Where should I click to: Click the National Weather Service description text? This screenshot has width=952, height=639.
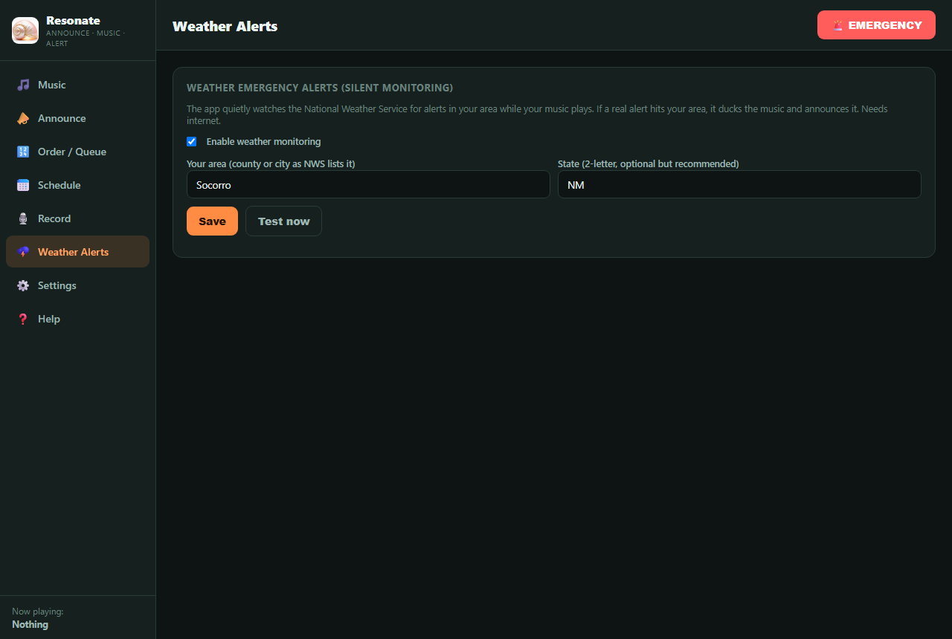(x=537, y=114)
